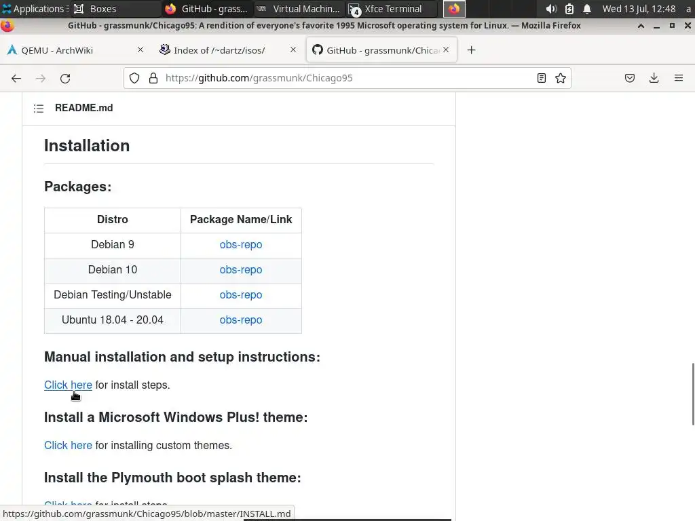Click the page vertical scrollbar thumb

click(x=693, y=394)
